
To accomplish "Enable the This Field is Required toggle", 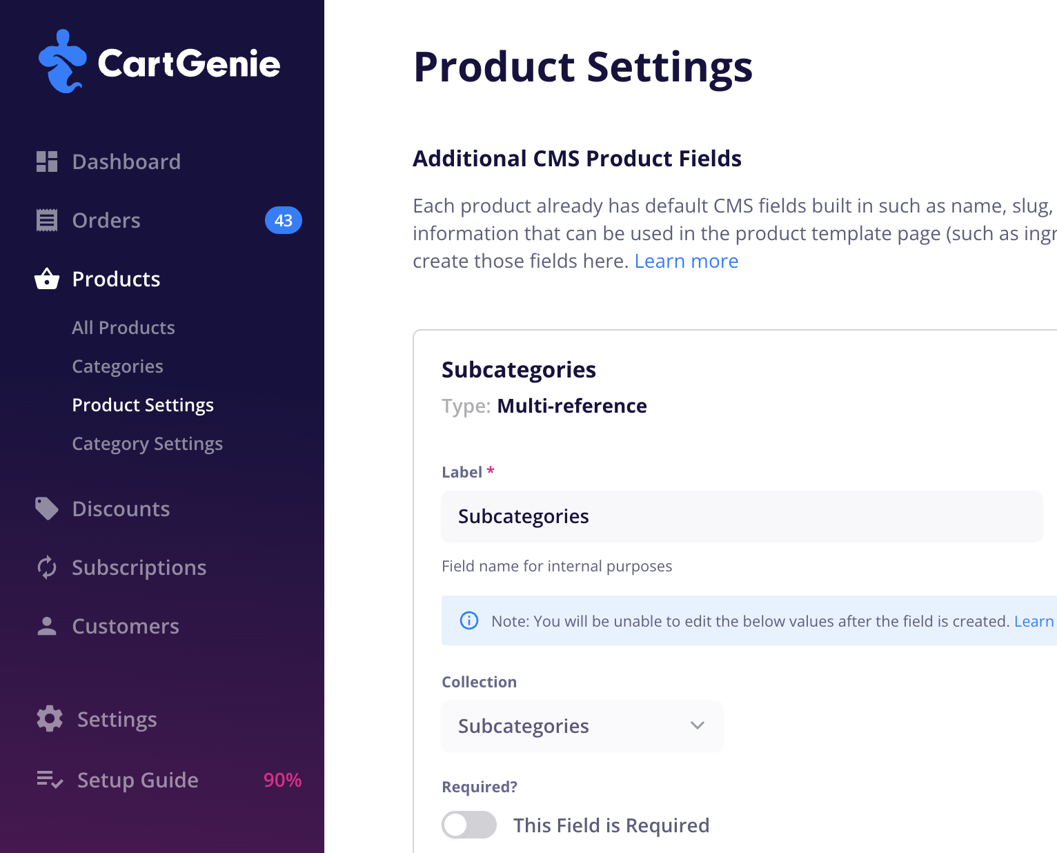I will tap(469, 825).
